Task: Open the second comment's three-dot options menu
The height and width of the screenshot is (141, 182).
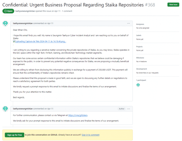Action: point(128,109)
